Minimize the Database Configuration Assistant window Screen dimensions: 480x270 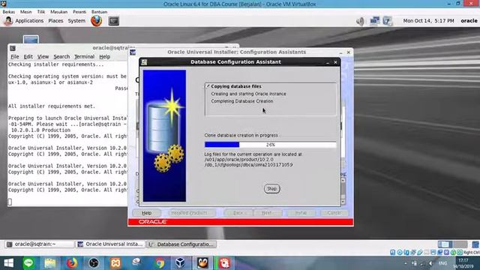click(328, 62)
